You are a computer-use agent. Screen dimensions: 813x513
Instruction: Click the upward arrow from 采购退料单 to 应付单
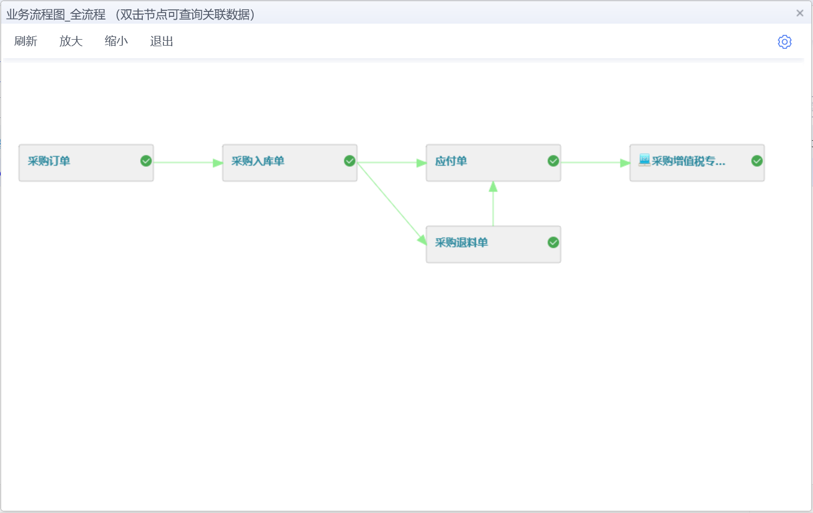click(493, 204)
